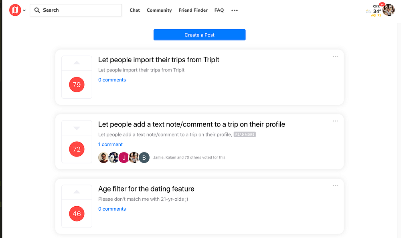Open options menu for Age filter post
This screenshot has width=401, height=238.
335,185
